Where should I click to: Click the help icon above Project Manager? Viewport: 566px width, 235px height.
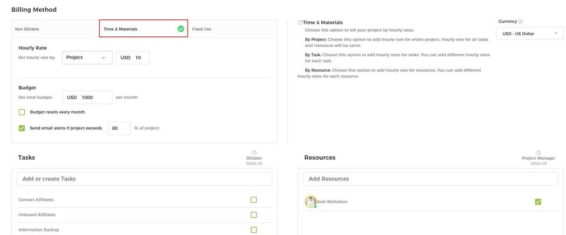pos(538,153)
